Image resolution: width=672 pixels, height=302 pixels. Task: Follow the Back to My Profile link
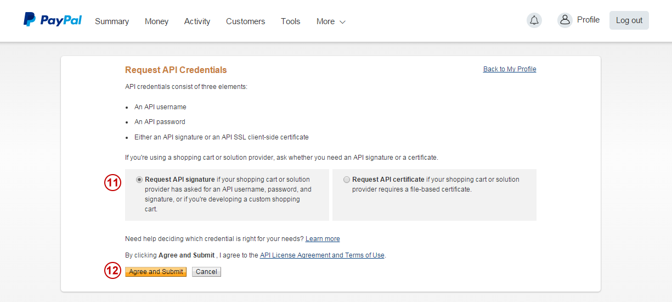tap(510, 69)
